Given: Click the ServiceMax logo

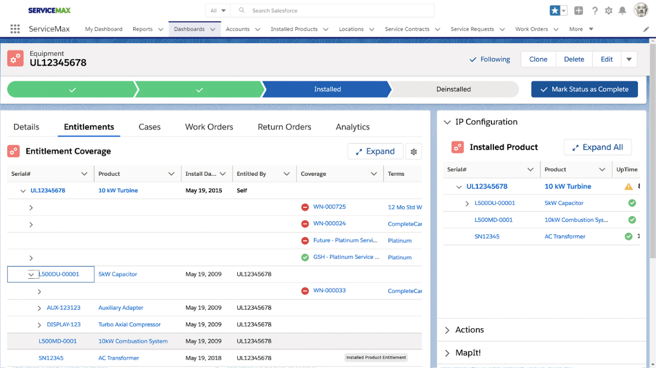Looking at the screenshot, I should tap(49, 10).
